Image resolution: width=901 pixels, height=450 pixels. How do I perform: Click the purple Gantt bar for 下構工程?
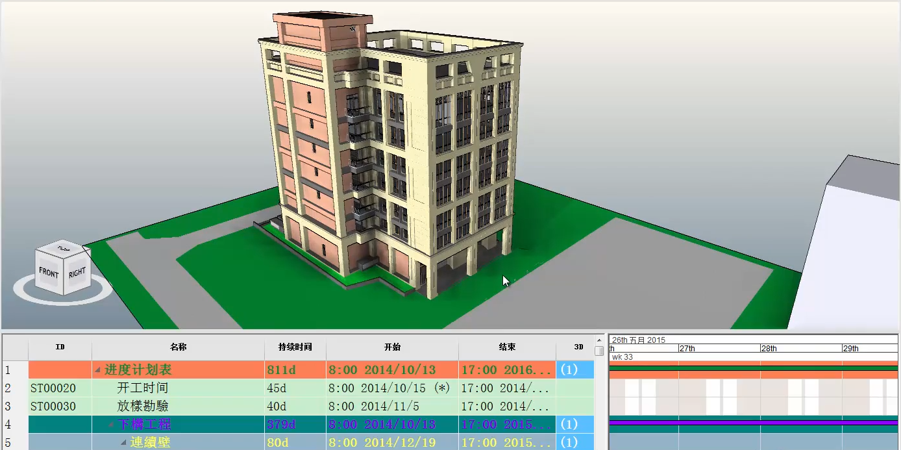(754, 423)
